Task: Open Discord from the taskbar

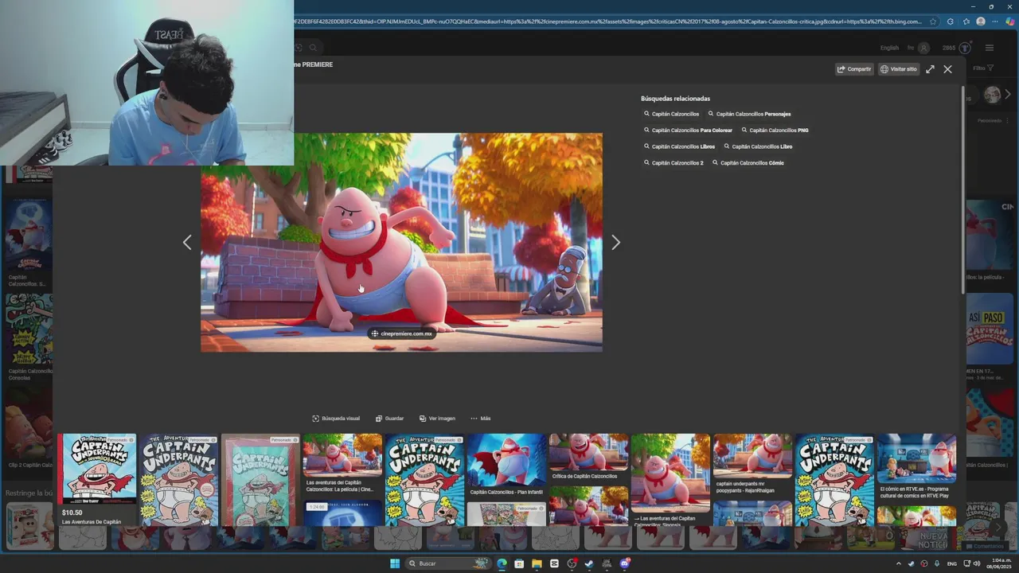Action: point(625,563)
